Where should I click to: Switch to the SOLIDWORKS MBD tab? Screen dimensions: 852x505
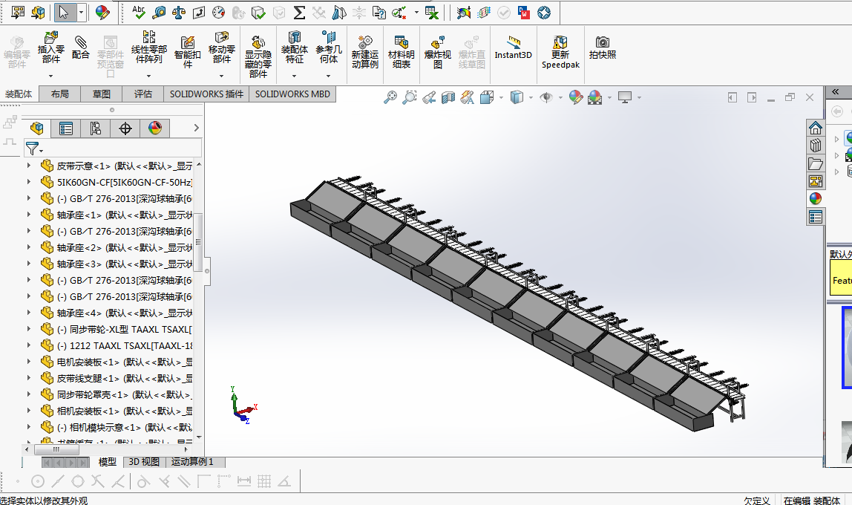click(292, 94)
